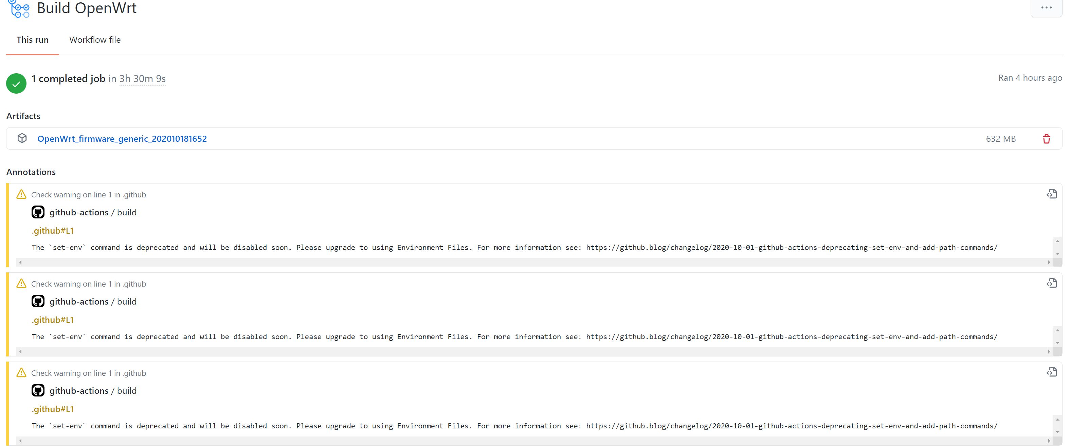Switch to the Workflow file tab
The width and height of the screenshot is (1070, 446).
95,40
